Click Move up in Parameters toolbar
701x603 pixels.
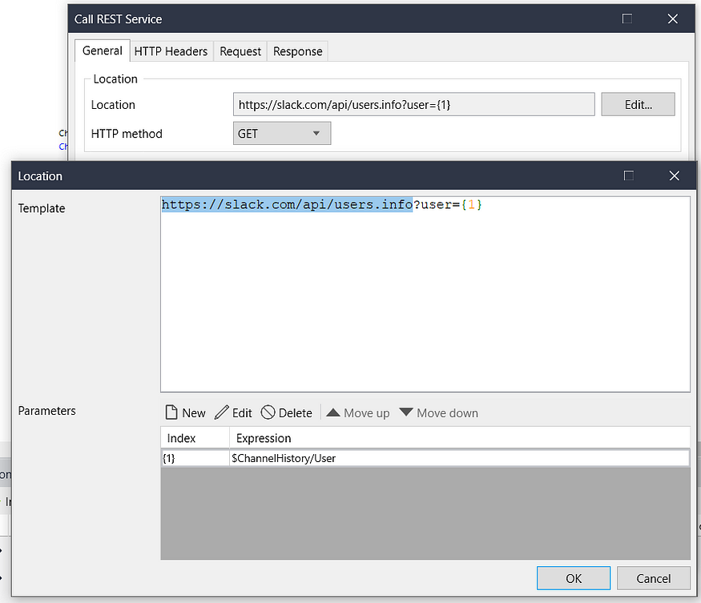[x=357, y=412]
